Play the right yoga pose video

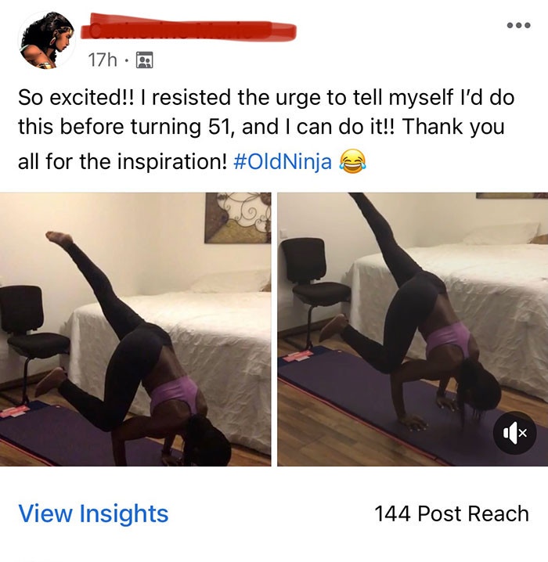(413, 330)
